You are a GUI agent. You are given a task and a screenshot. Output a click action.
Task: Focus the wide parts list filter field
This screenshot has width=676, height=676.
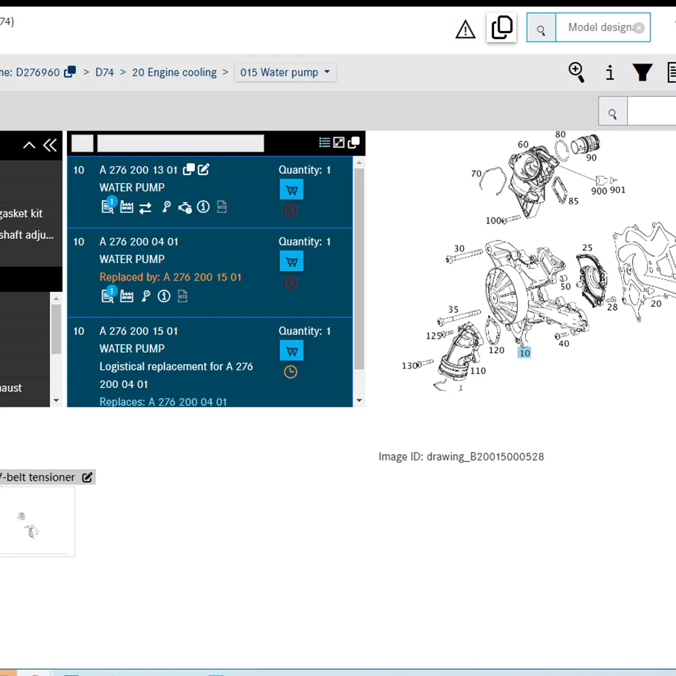click(x=180, y=143)
